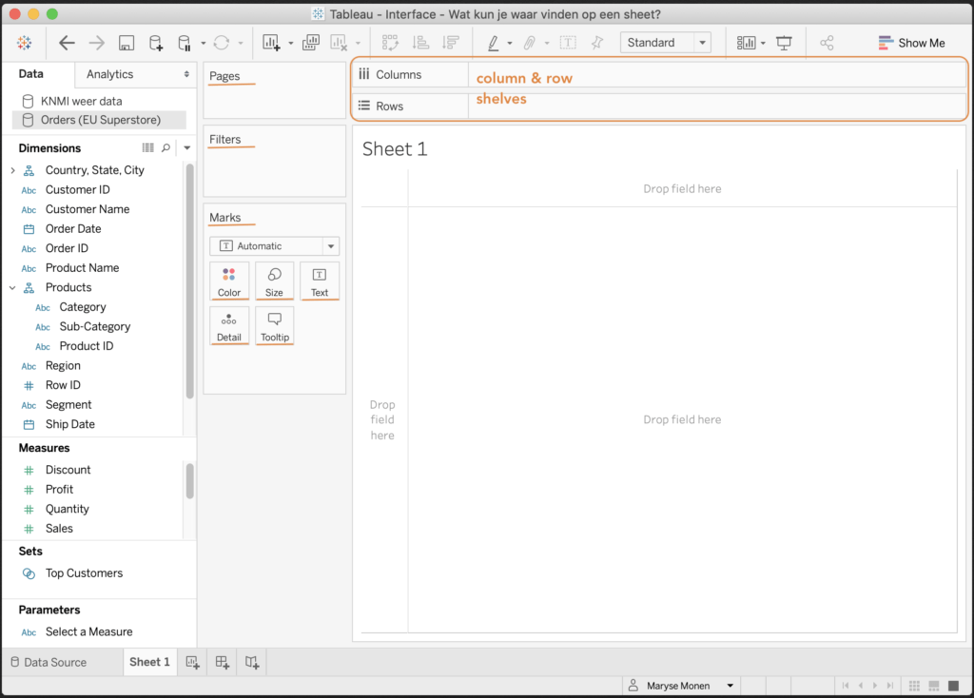Open the Data Source tab

point(48,662)
